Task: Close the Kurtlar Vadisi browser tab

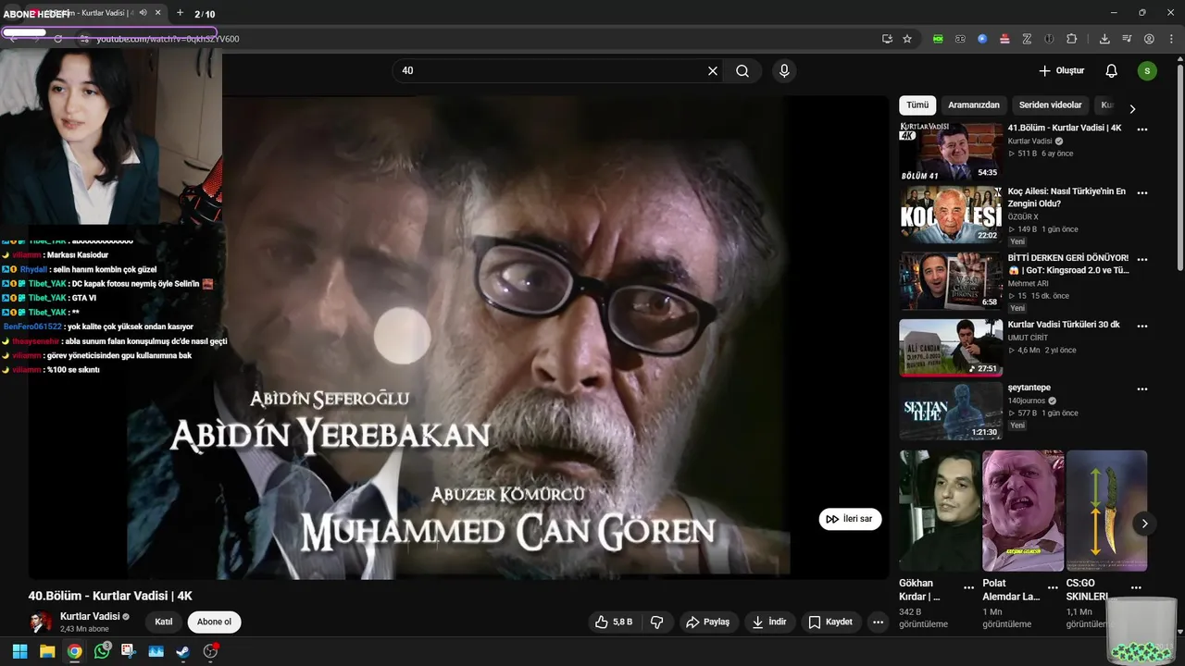Action: pos(158,13)
